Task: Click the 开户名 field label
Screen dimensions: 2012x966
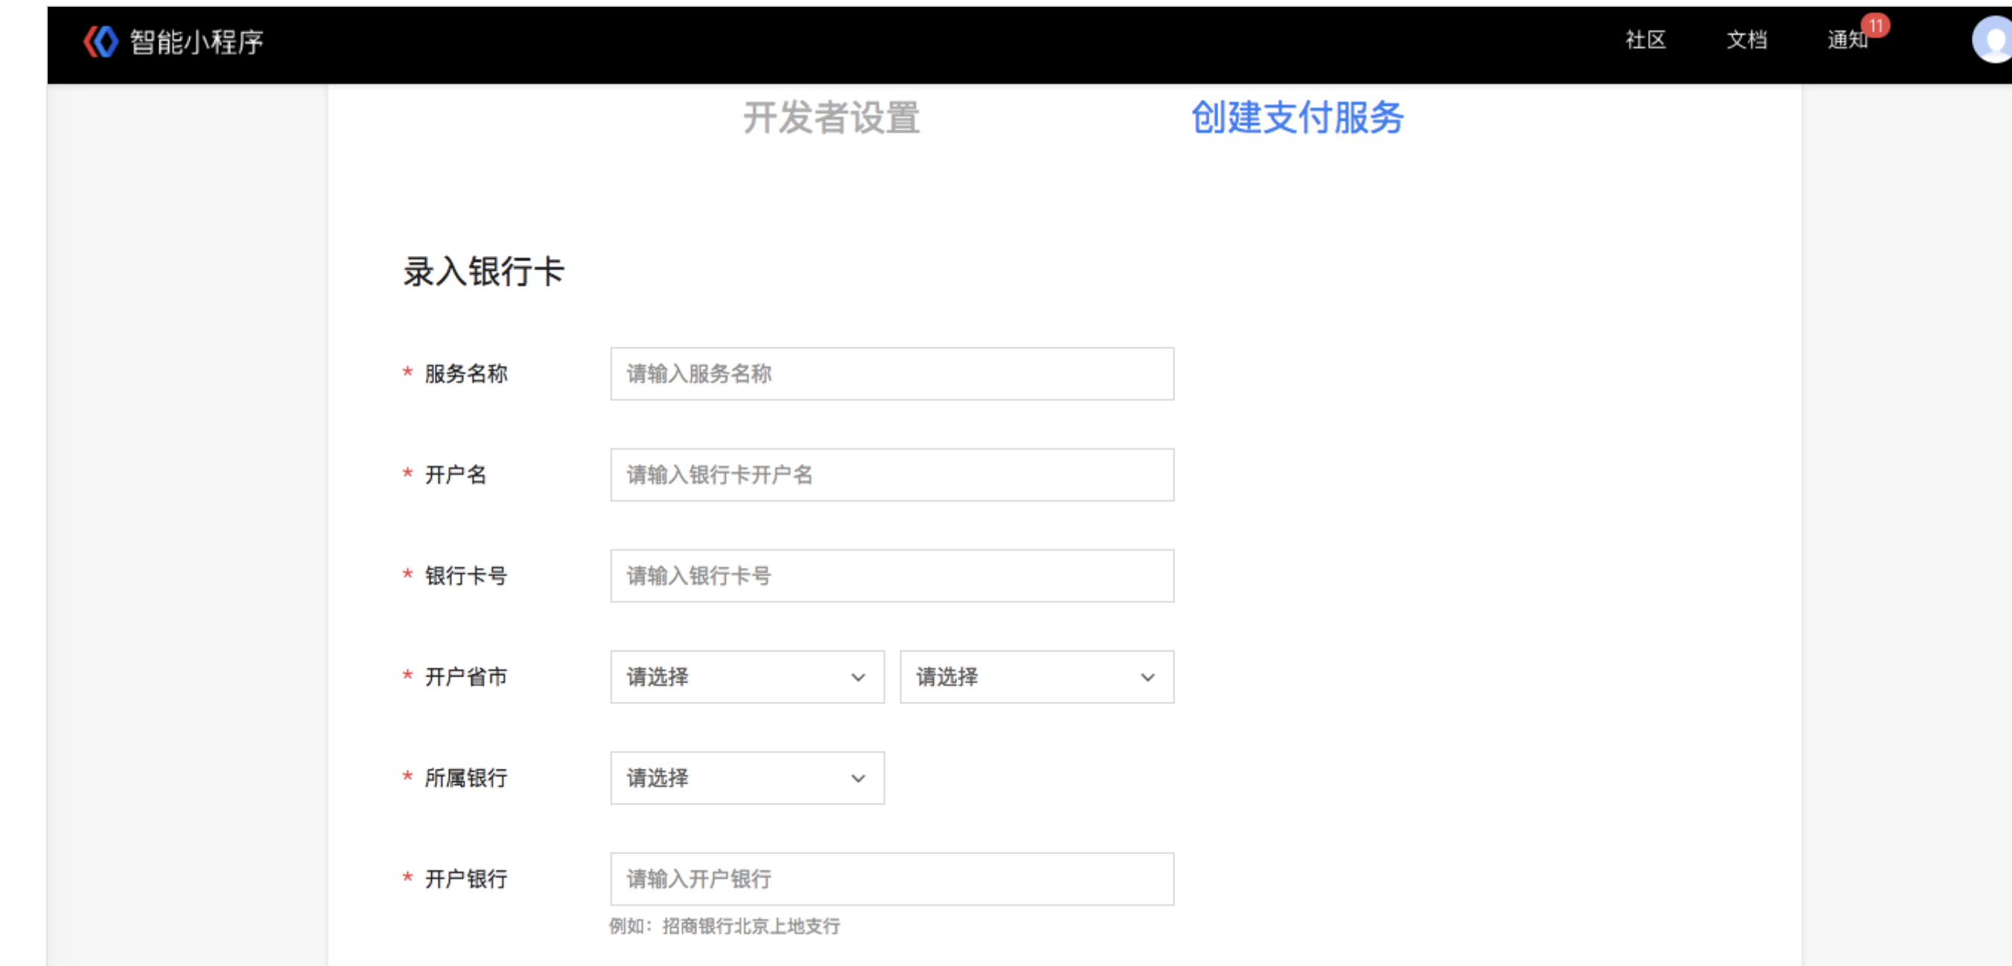Action: [x=456, y=475]
